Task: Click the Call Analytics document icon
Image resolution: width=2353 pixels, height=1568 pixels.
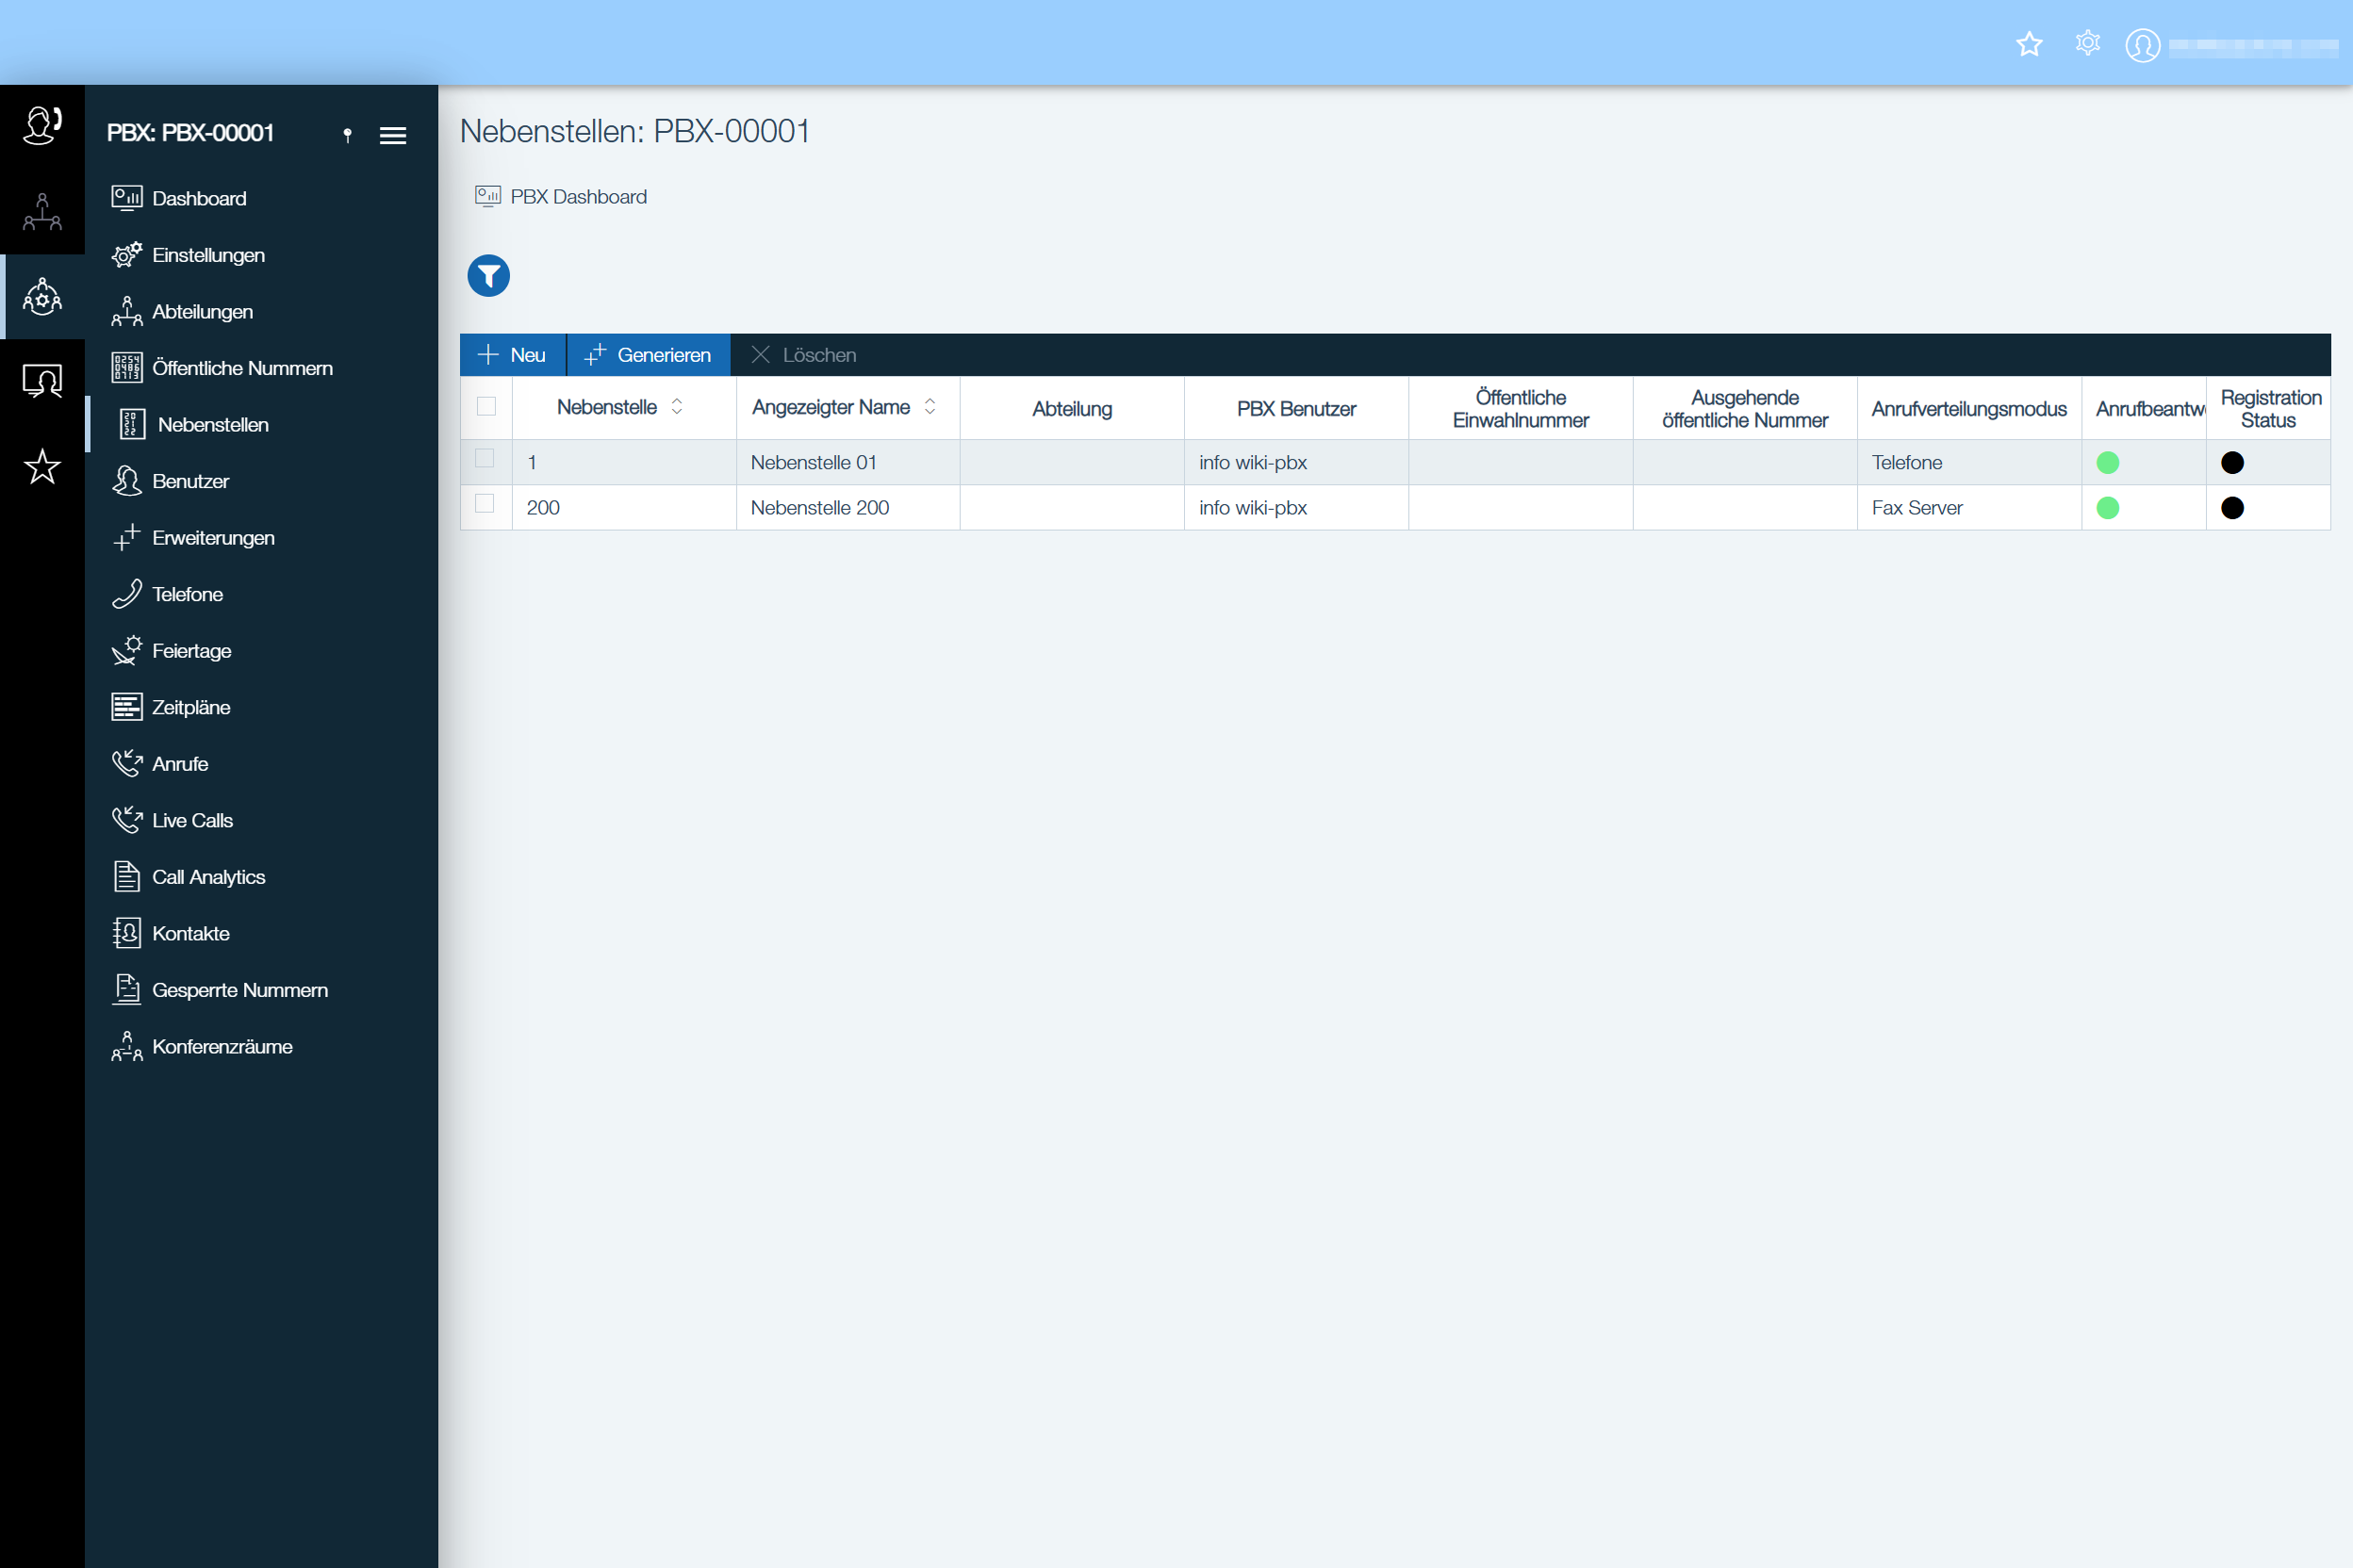Action: pos(126,877)
